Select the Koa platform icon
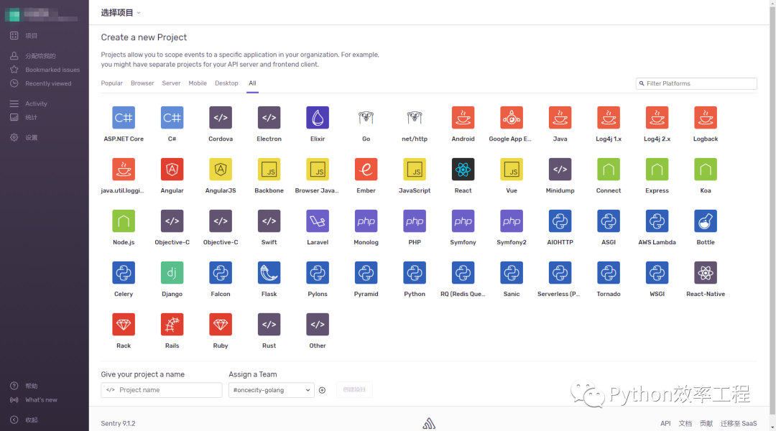The image size is (776, 431). point(706,170)
